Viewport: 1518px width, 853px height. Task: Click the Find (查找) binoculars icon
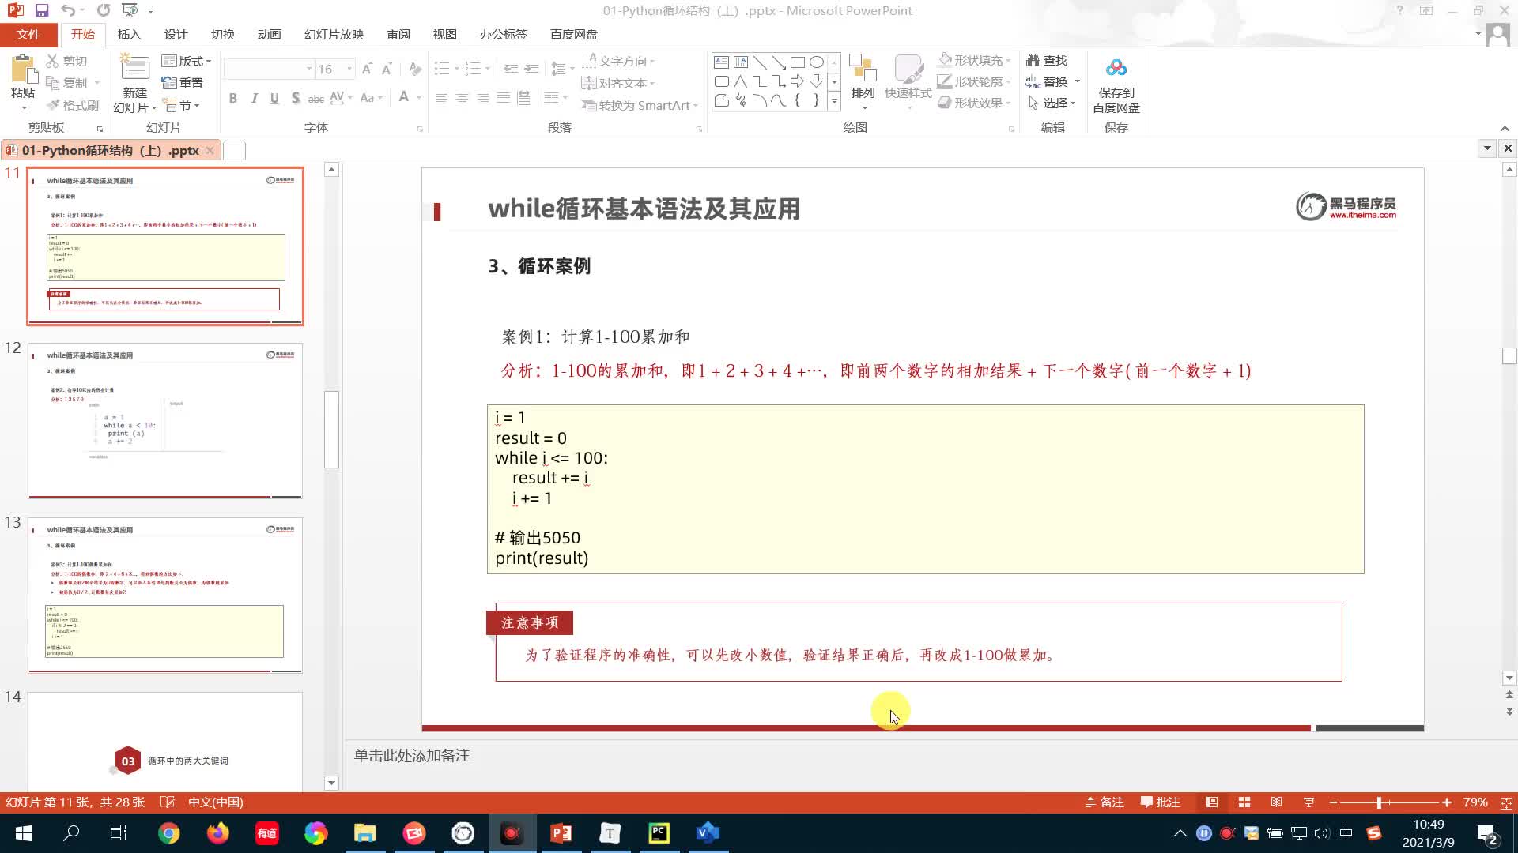1033,60
